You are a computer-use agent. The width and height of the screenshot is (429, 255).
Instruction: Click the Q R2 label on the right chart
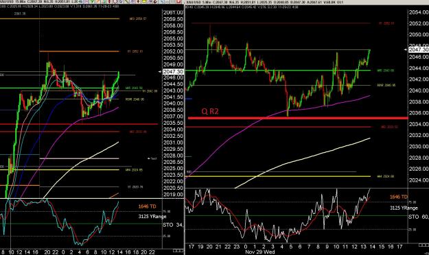(210, 112)
